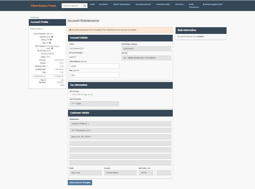Screen dimensions: 255x189
Task: Expand the TRANSACTIONS navigation menu
Action: pyautogui.click(x=163, y=4)
